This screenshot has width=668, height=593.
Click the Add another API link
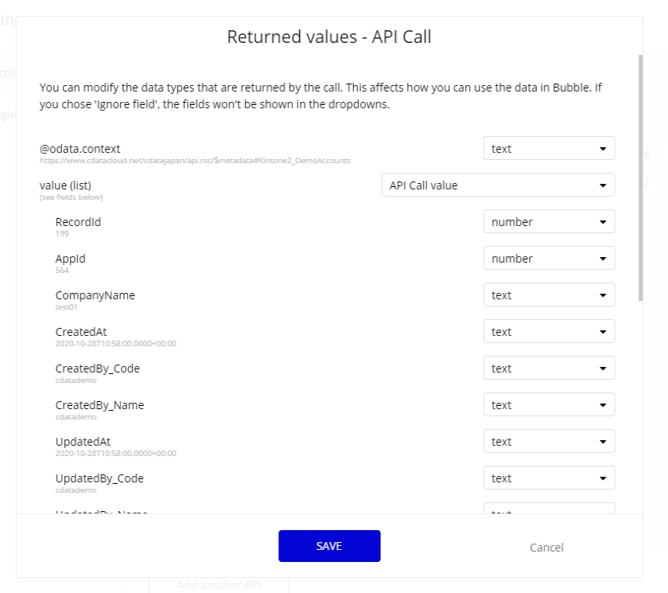click(219, 585)
